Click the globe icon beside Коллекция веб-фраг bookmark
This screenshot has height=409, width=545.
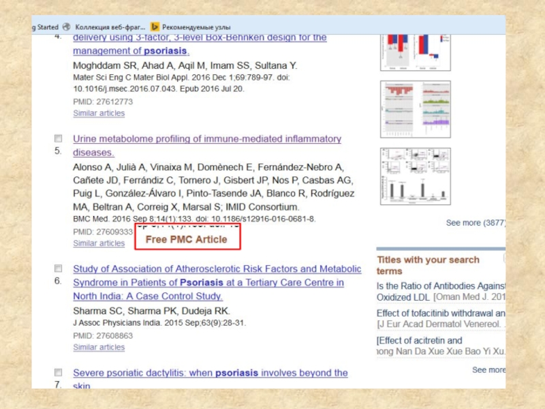coord(67,27)
